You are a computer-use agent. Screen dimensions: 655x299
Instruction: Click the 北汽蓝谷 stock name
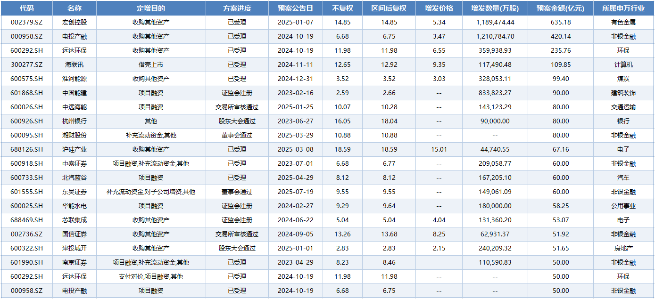point(74,178)
